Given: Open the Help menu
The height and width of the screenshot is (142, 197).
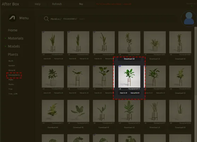Looking at the screenshot, I should (x=37, y=4).
